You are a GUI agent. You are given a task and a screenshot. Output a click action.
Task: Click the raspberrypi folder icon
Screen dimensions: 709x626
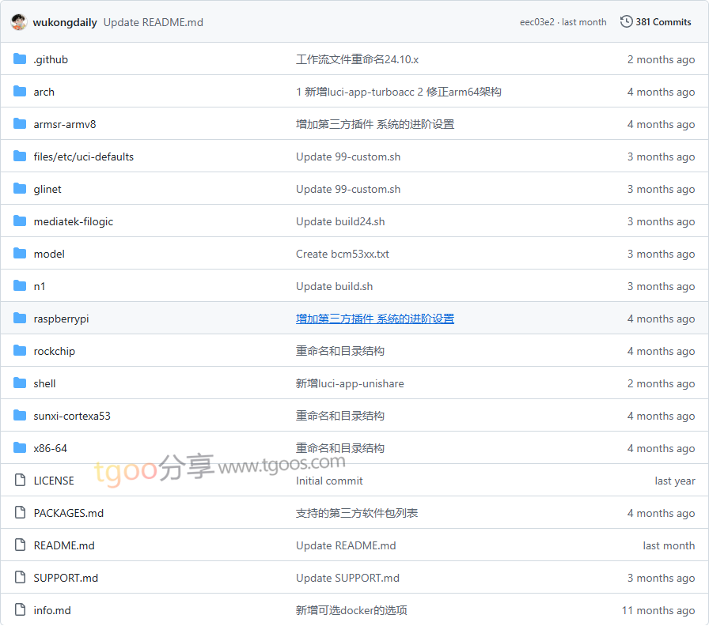[20, 319]
